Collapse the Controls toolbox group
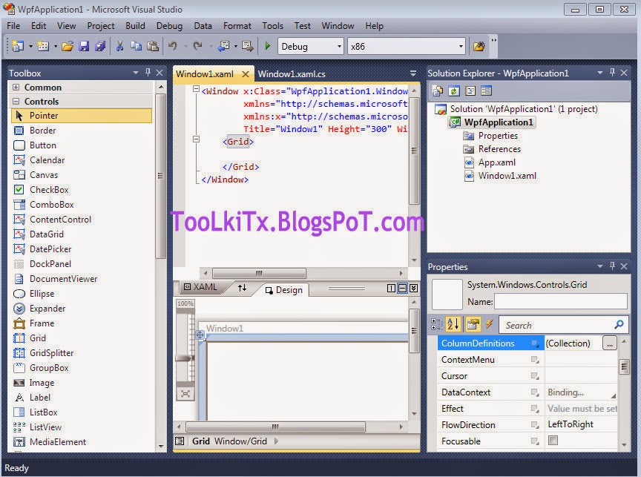Viewport: 641px width, 477px height. [x=16, y=101]
